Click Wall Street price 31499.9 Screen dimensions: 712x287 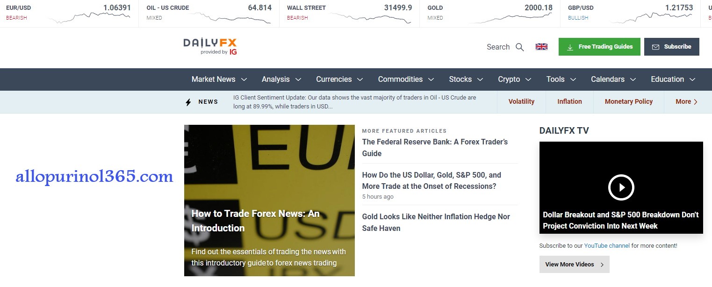[x=398, y=7]
